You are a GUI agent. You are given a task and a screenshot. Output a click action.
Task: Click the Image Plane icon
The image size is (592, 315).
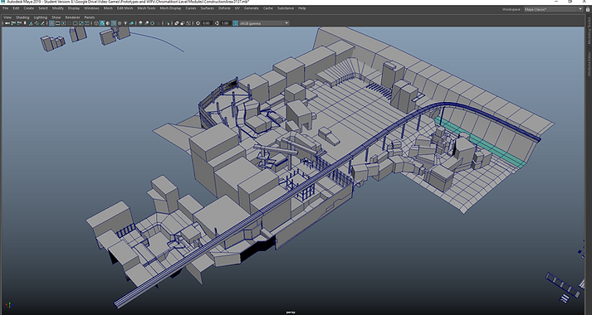point(31,23)
